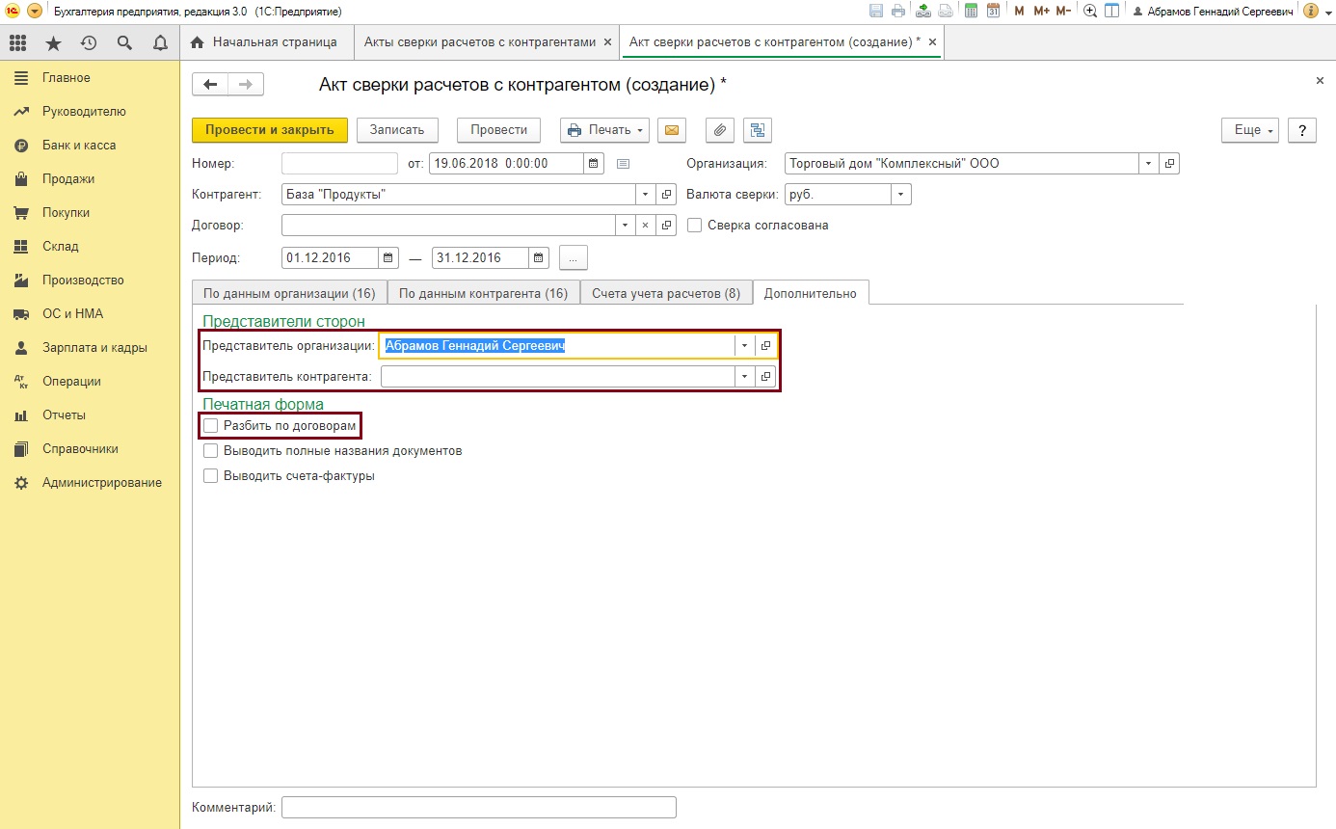Expand Представитель контрагента dropdown

coord(745,377)
